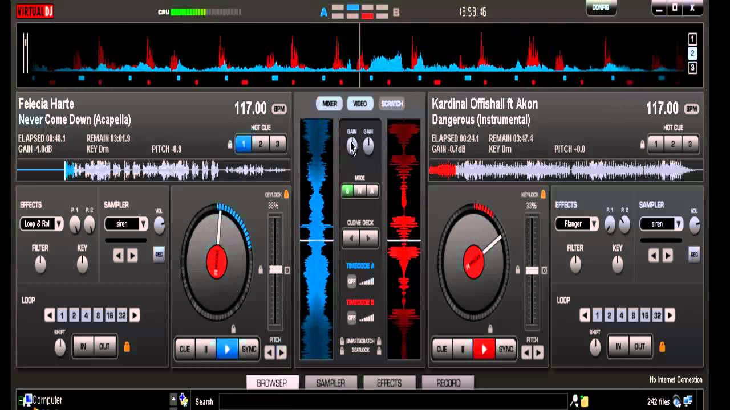The width and height of the screenshot is (730, 410).
Task: Switch to the RECORD tab
Action: [x=448, y=383]
